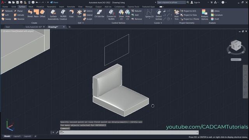Click Add control vertices
The image size is (249, 140).
point(135,15)
